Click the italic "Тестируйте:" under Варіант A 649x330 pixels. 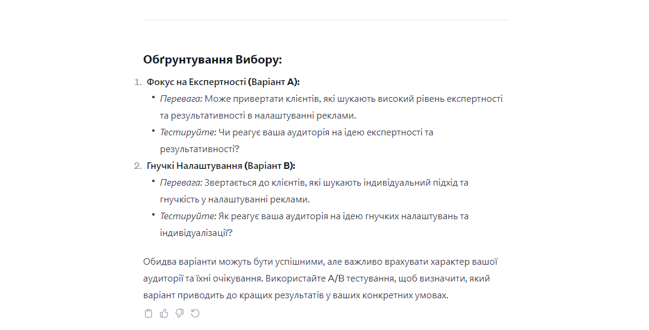(187, 132)
